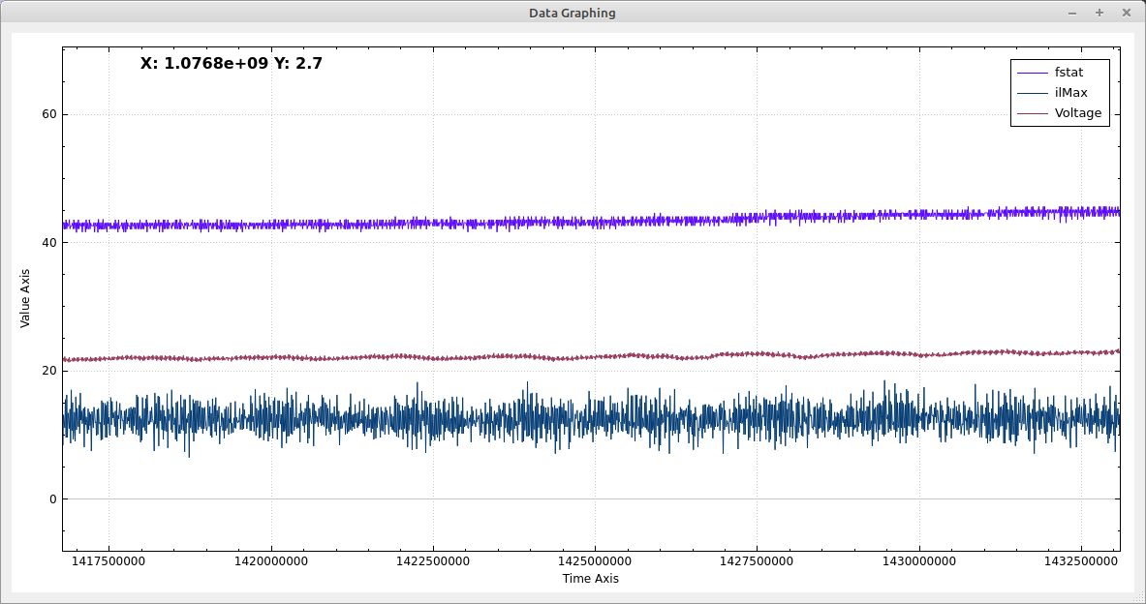The width and height of the screenshot is (1146, 604).
Task: Click the 1420000000 time axis tick label
Action: [270, 561]
